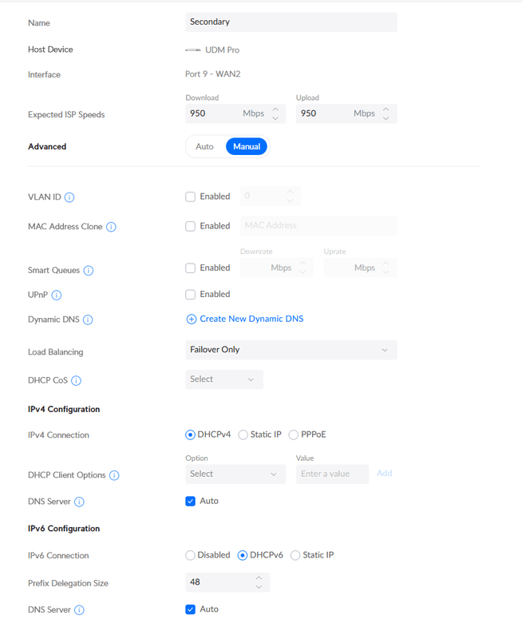This screenshot has height=639, width=522.
Task: Click the IPv6 Configuration heading
Action: 64,529
